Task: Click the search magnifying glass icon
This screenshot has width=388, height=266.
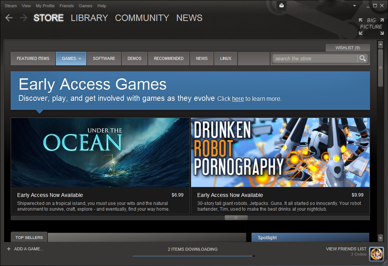Action: point(362,58)
